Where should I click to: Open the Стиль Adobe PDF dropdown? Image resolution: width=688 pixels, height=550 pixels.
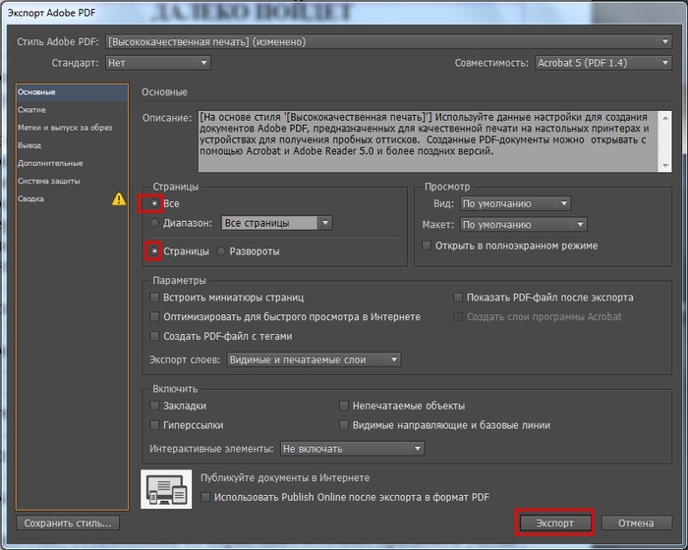coord(388,42)
